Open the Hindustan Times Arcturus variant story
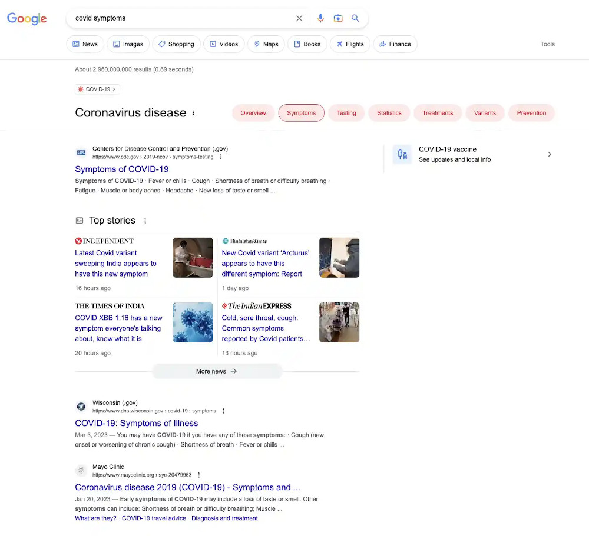The height and width of the screenshot is (536, 589). 266,264
